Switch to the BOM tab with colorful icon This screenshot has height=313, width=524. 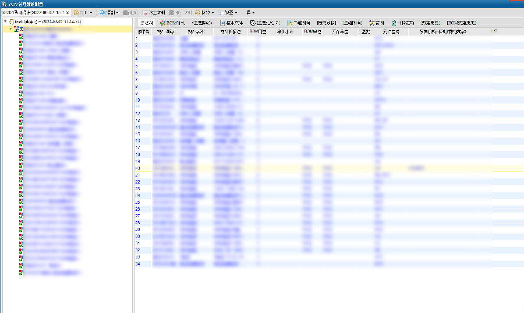[172, 23]
